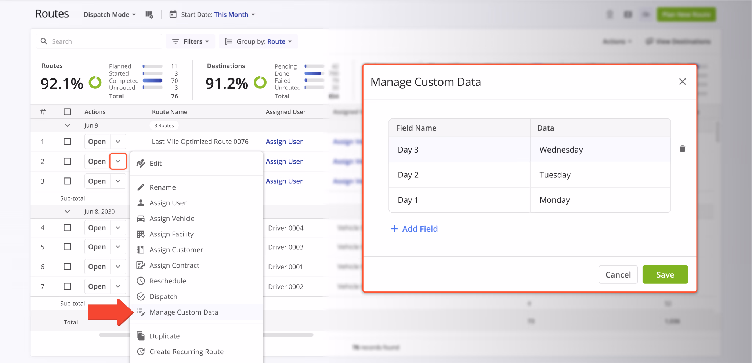Screen dimensions: 752x363
Task: Select Manage Custom Data from the menu
Action: (x=184, y=312)
